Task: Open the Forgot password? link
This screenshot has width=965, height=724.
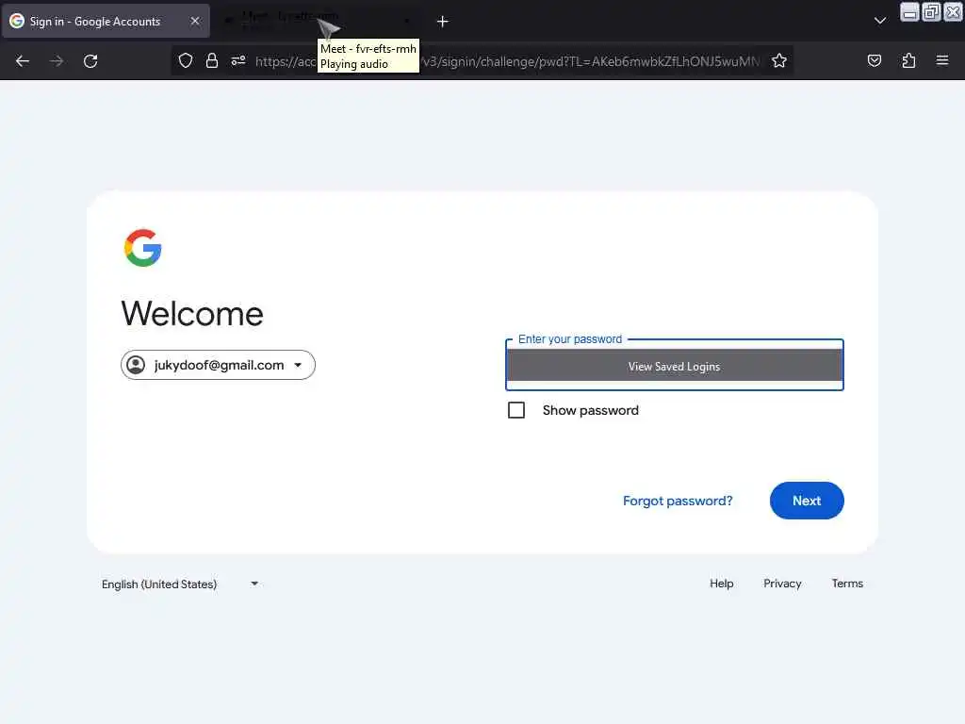Action: 678,502
